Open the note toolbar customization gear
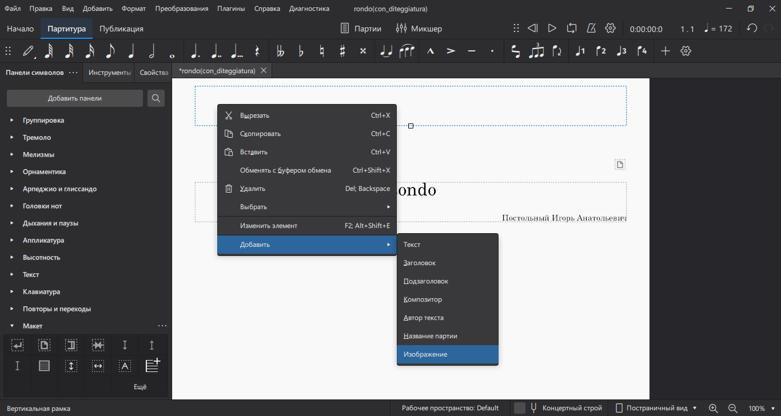Viewport: 781px width, 416px height. (x=686, y=51)
